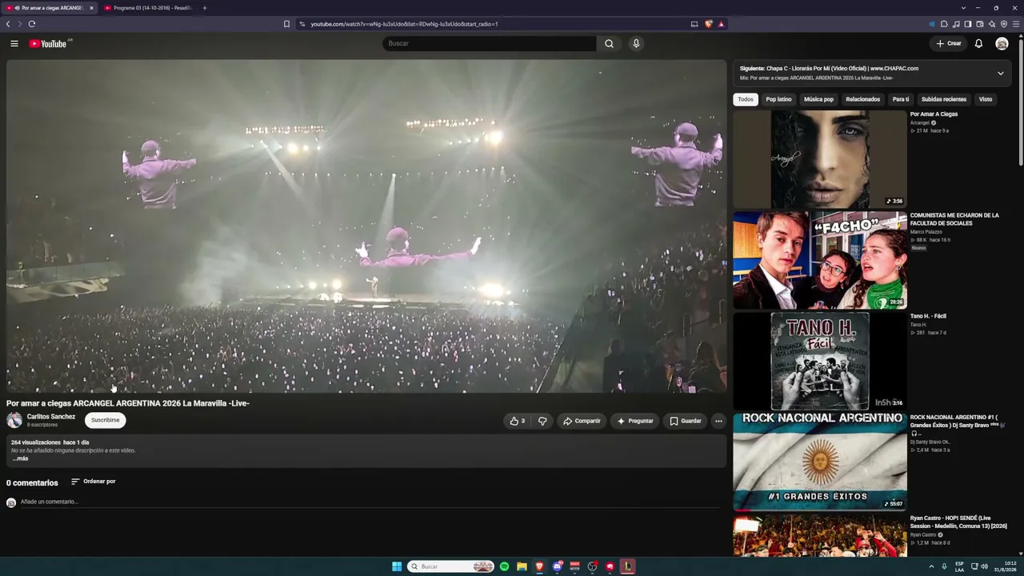Image resolution: width=1024 pixels, height=576 pixels.
Task: Open Discord from the taskbar
Action: tap(557, 566)
